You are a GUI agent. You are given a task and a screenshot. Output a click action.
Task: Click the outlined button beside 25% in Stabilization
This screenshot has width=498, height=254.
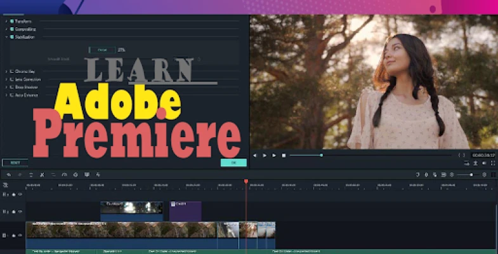pos(102,50)
